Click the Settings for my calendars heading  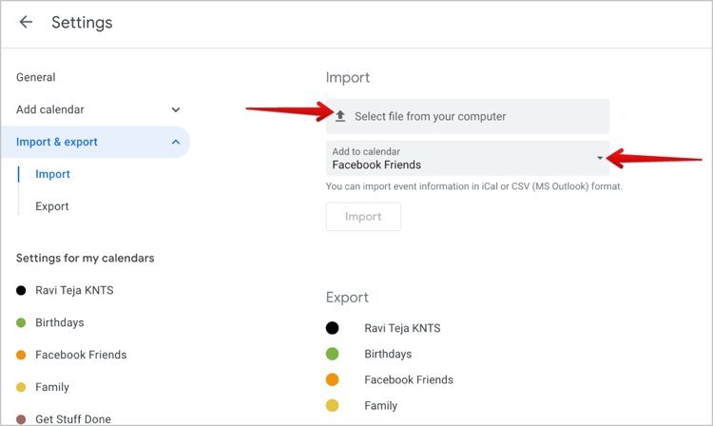pyautogui.click(x=85, y=259)
